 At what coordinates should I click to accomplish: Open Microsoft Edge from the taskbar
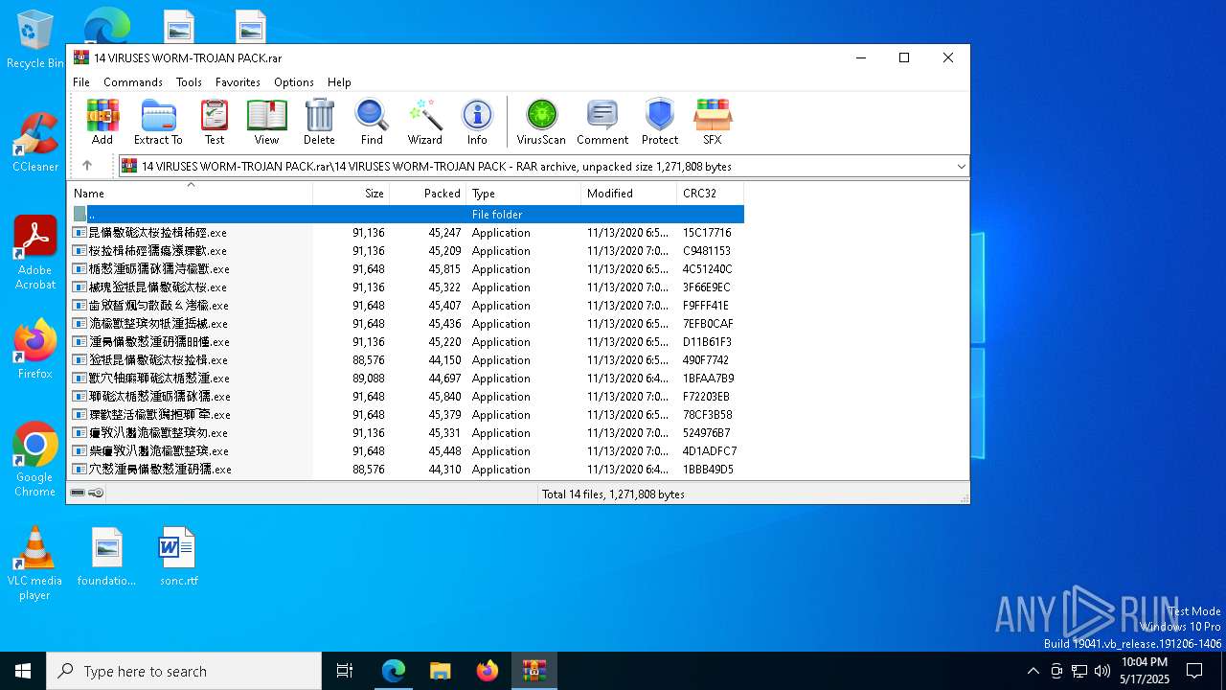coord(394,671)
